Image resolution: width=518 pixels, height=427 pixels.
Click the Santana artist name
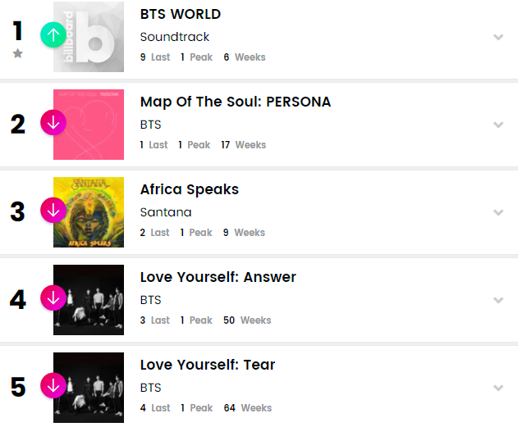tap(166, 212)
